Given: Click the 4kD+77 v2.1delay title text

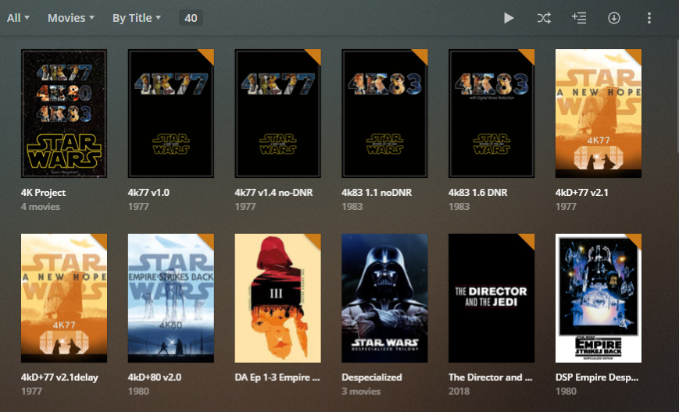Looking at the screenshot, I should [x=59, y=378].
